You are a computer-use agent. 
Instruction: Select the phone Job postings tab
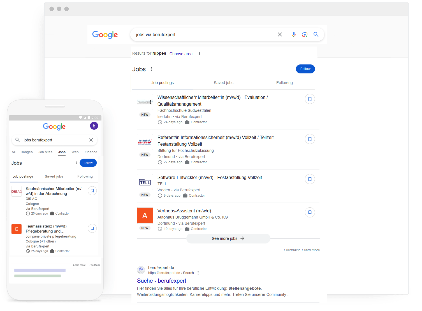[23, 177]
